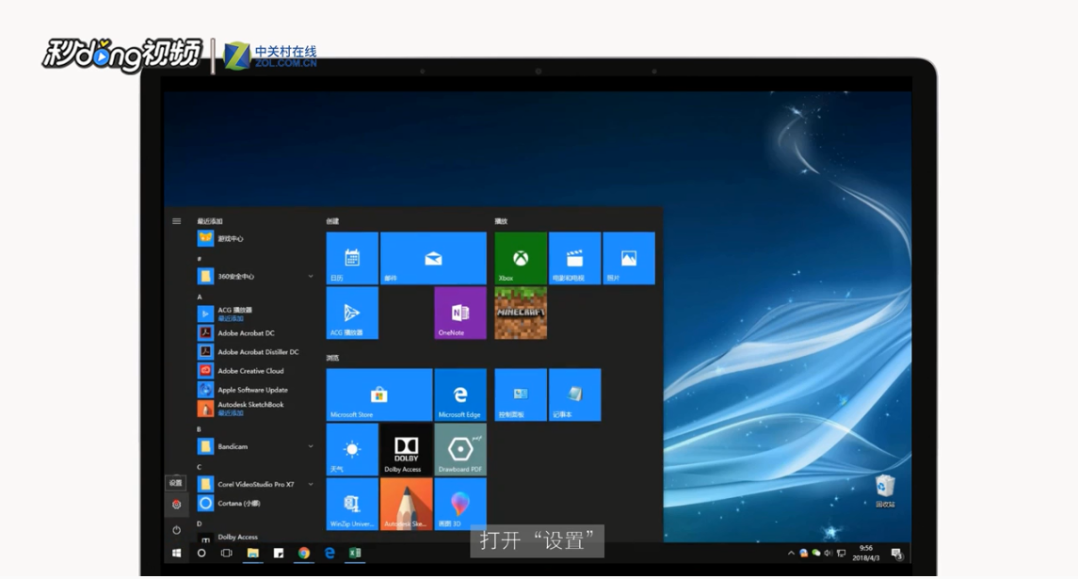Click the power button in the Start menu
The image size is (1078, 579).
coord(176,529)
